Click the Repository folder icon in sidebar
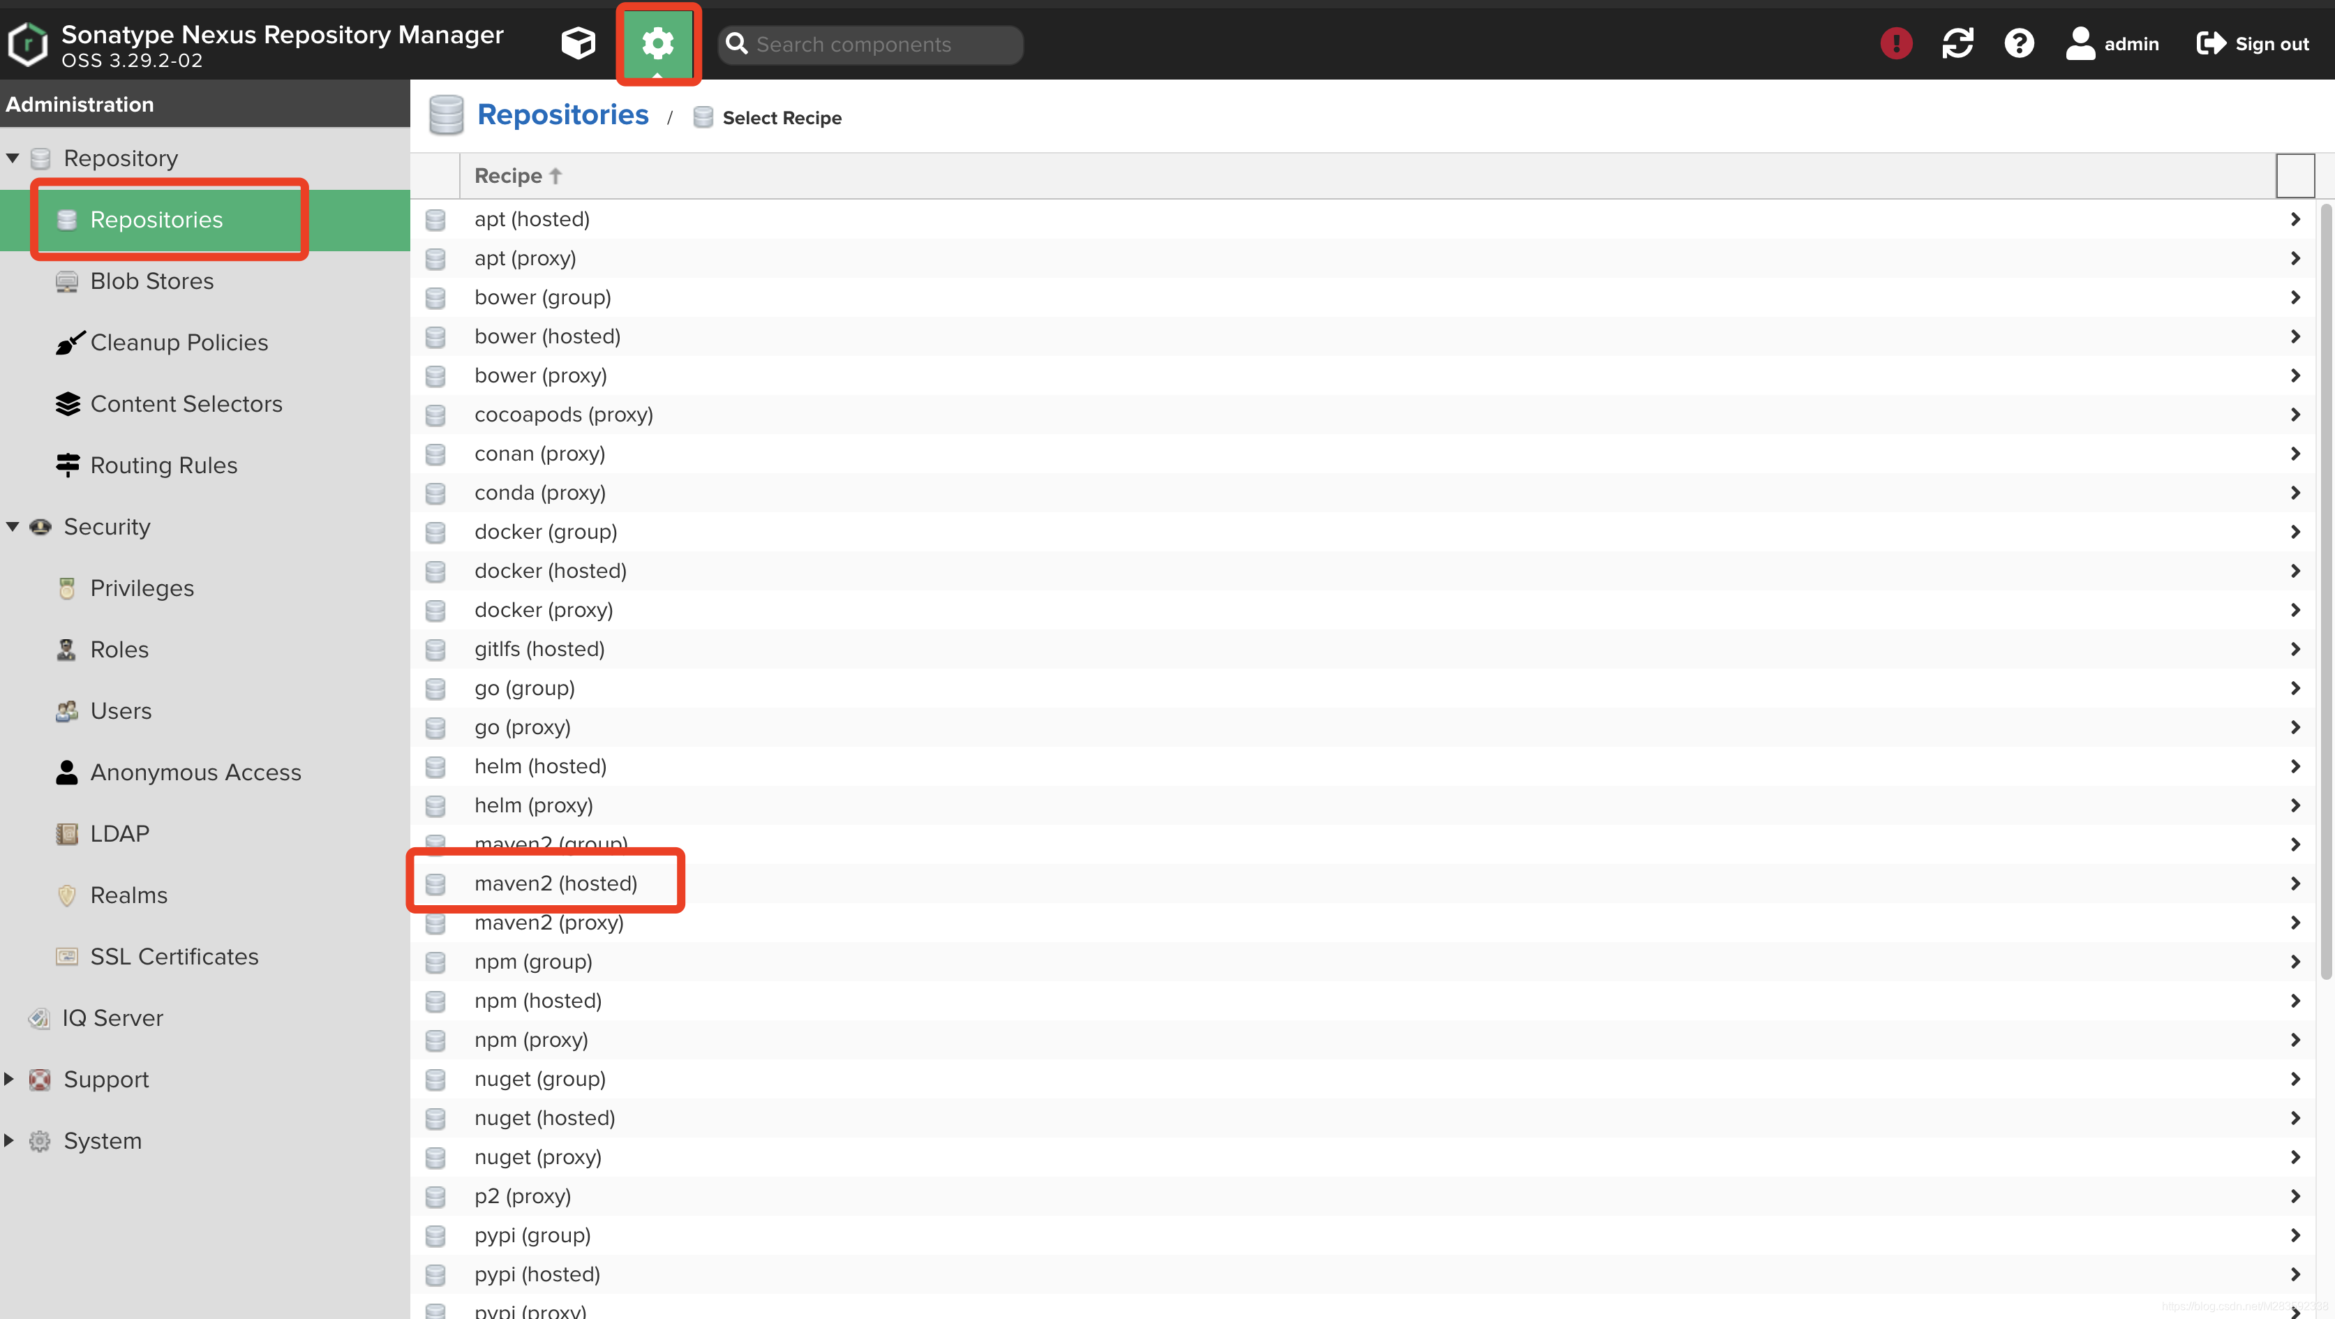This screenshot has height=1319, width=2335. pyautogui.click(x=40, y=158)
